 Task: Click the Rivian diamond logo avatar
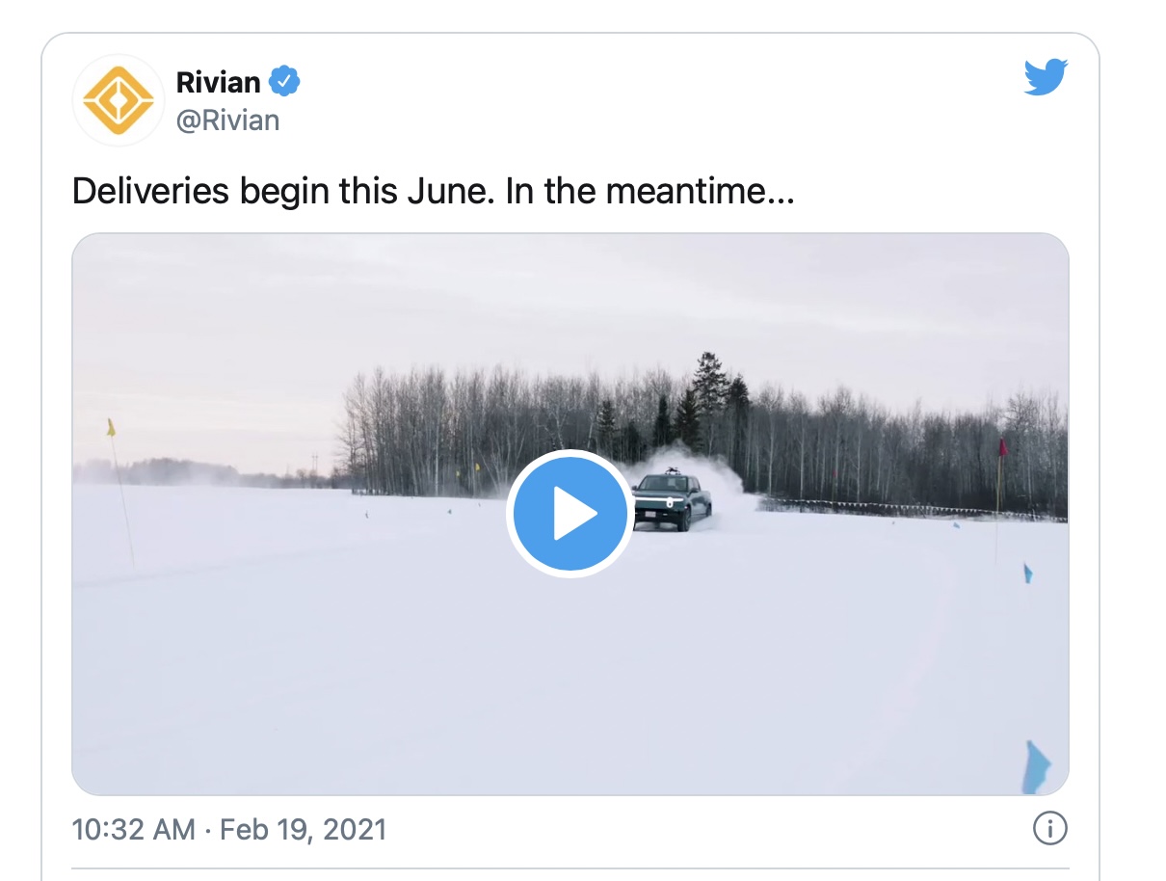tap(118, 99)
